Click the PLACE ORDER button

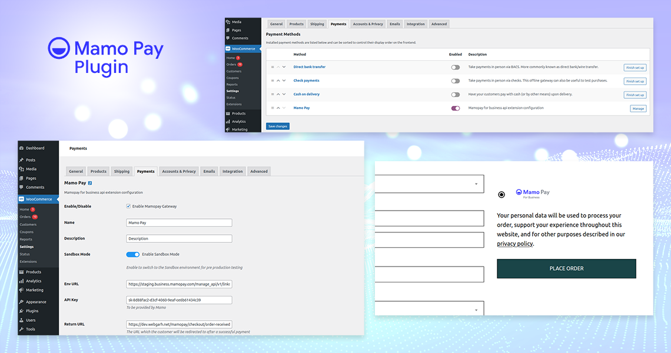566,269
